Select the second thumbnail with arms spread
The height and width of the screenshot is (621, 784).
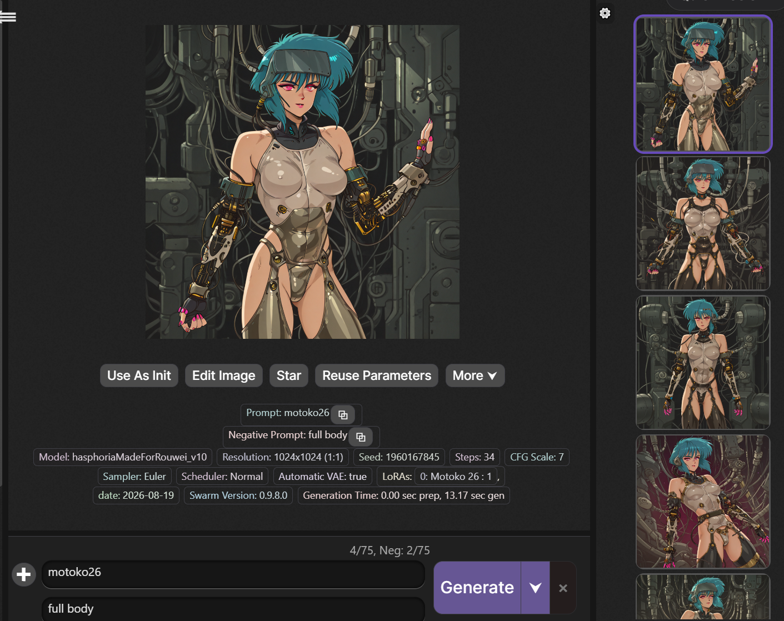tap(703, 223)
